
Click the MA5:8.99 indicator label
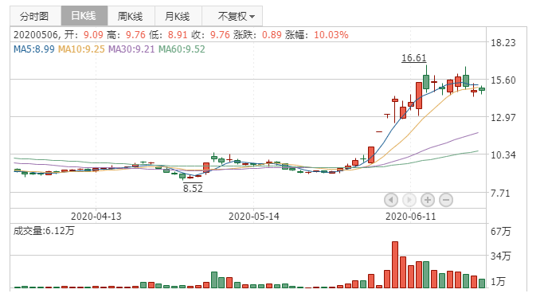pyautogui.click(x=34, y=49)
